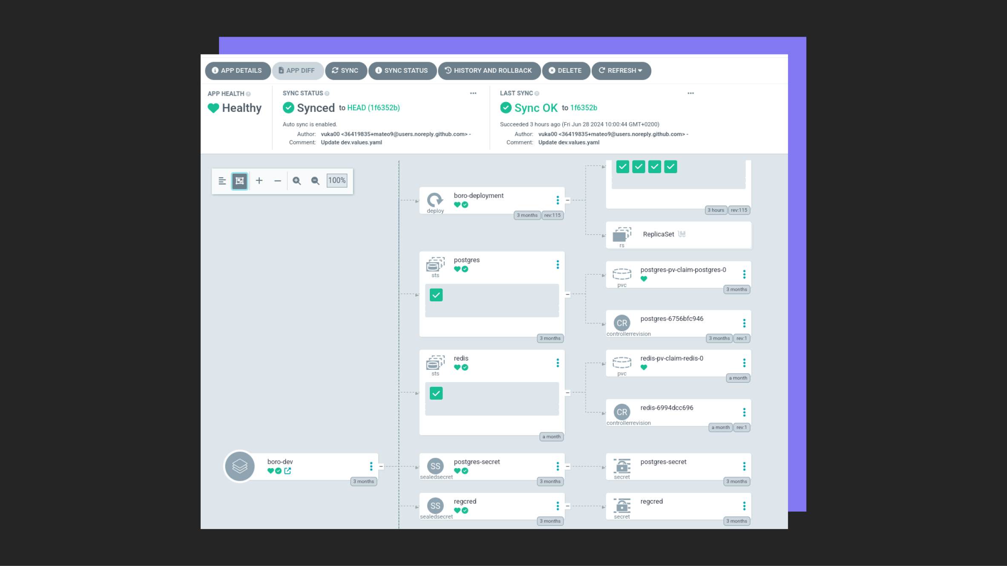Screen dimensions: 1007x566
Task: Open the regcred sealedsecret kebab menu
Action: [x=558, y=506]
